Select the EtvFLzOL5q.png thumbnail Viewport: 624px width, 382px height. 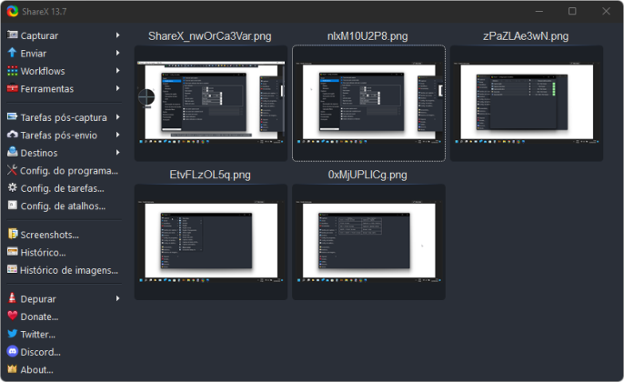pyautogui.click(x=211, y=242)
